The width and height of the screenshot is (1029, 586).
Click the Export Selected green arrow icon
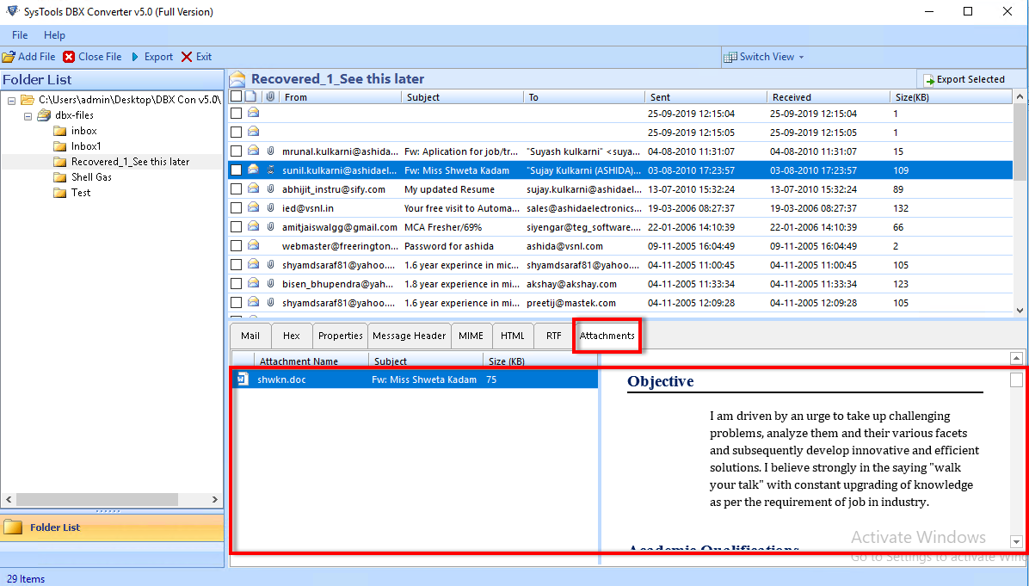point(928,80)
